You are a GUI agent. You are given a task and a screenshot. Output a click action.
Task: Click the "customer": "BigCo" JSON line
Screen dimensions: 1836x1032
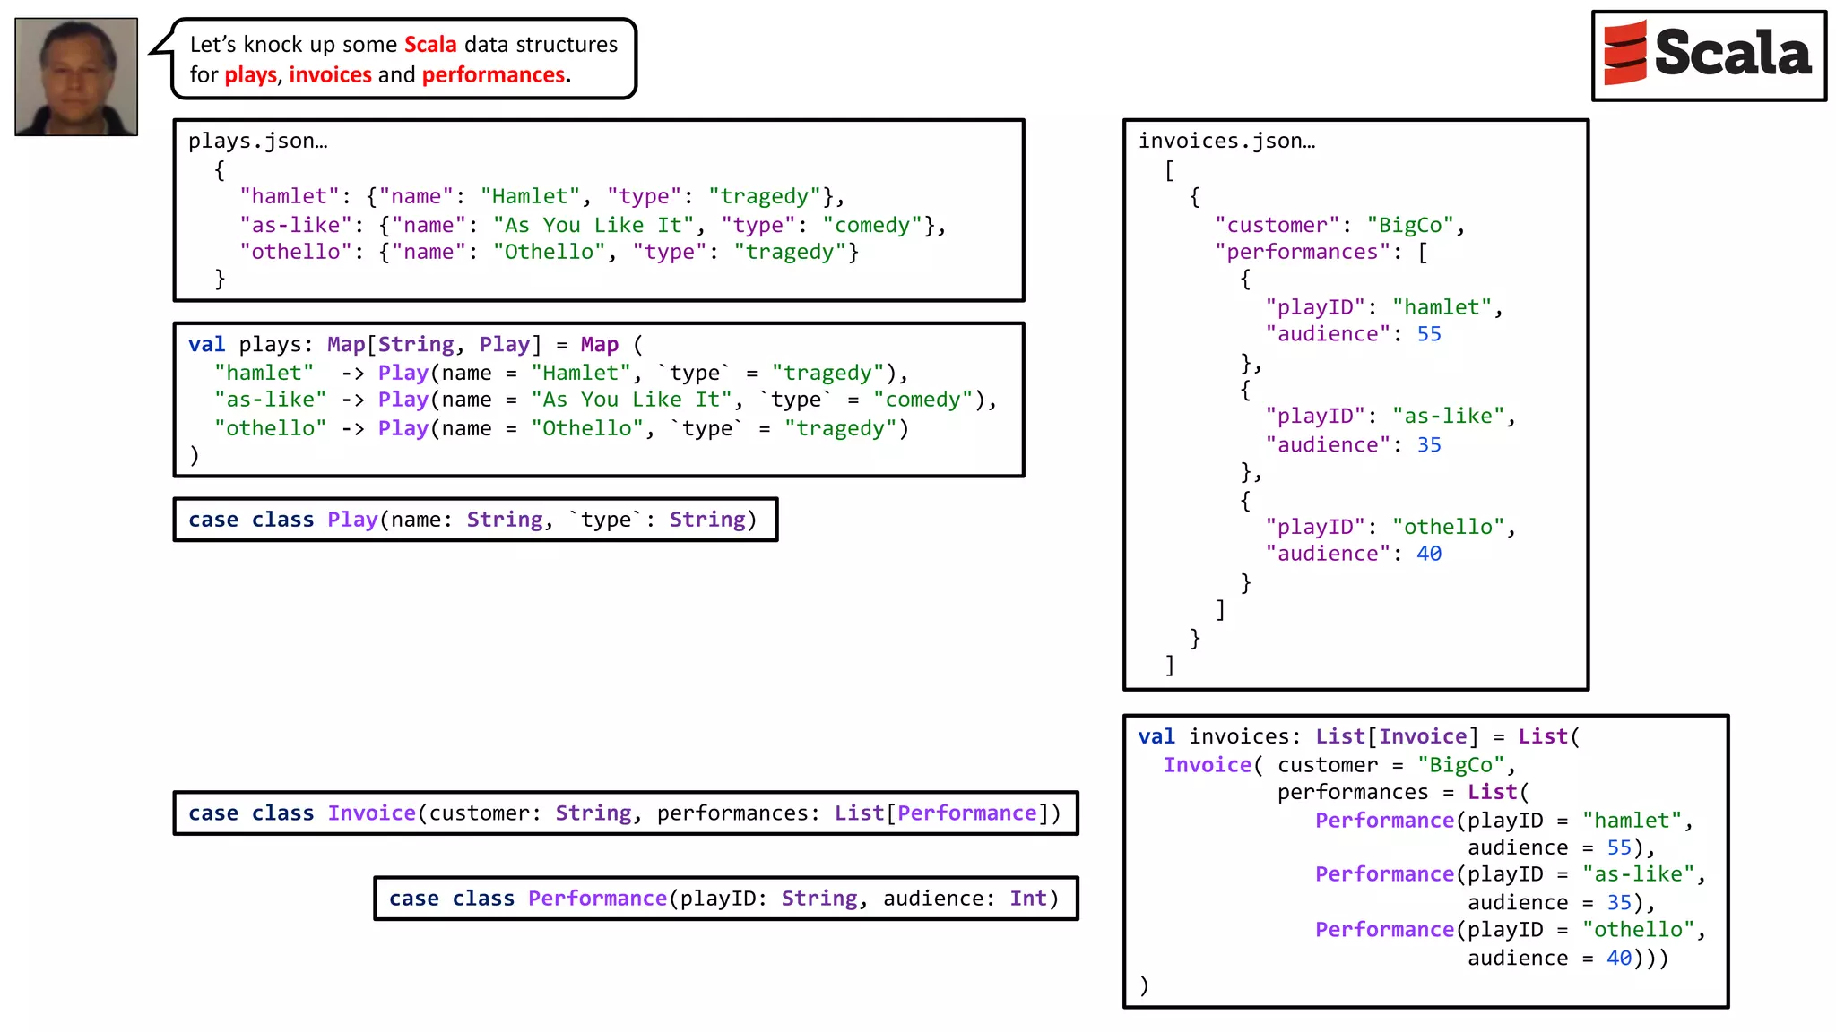(x=1338, y=225)
